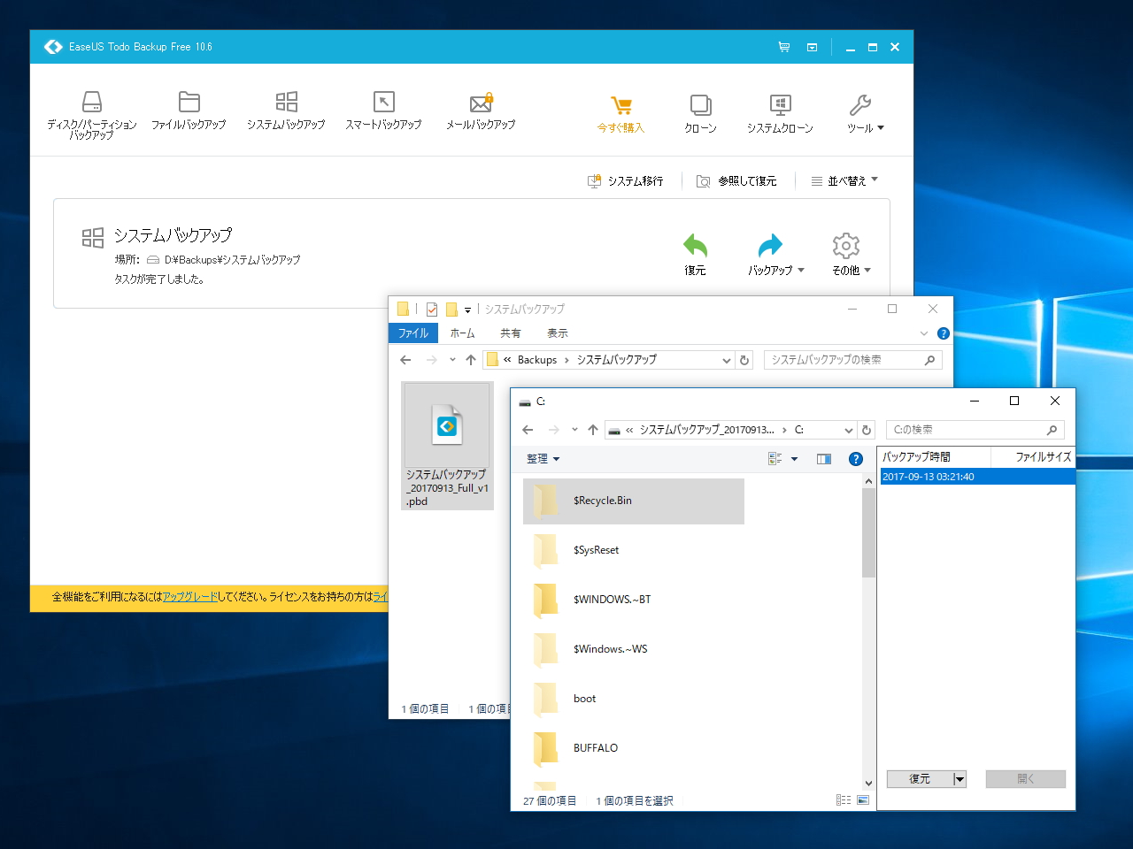Viewport: 1133px width, 849px height.
Task: Select the $WINDOWS.~BT folder
Action: (x=634, y=600)
